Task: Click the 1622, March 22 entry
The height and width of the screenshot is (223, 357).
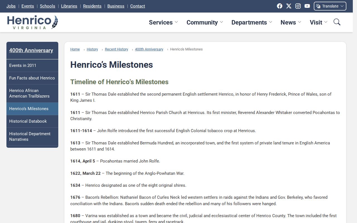Action: [x=127, y=173]
